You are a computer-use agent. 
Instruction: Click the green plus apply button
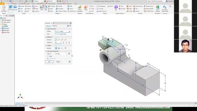(70, 62)
